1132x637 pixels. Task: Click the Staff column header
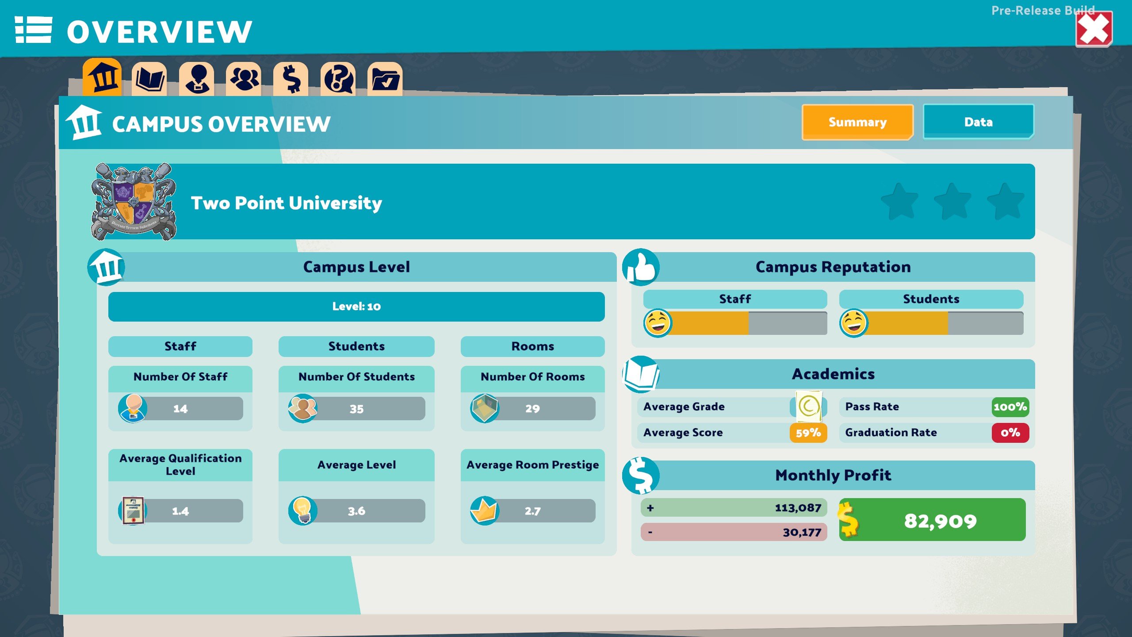click(x=180, y=346)
